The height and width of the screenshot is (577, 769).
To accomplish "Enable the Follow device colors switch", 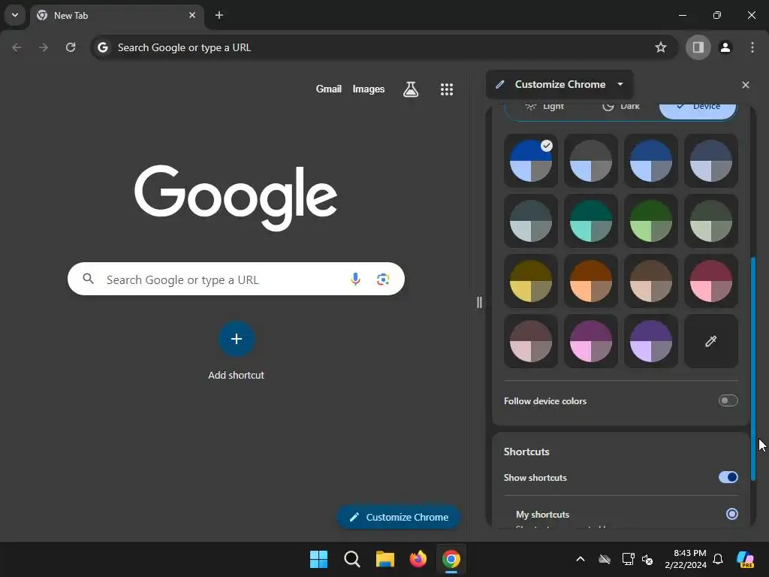I will pos(728,401).
